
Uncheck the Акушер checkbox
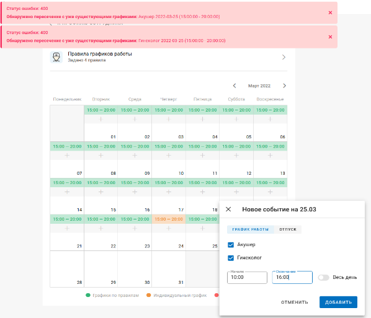click(x=231, y=245)
